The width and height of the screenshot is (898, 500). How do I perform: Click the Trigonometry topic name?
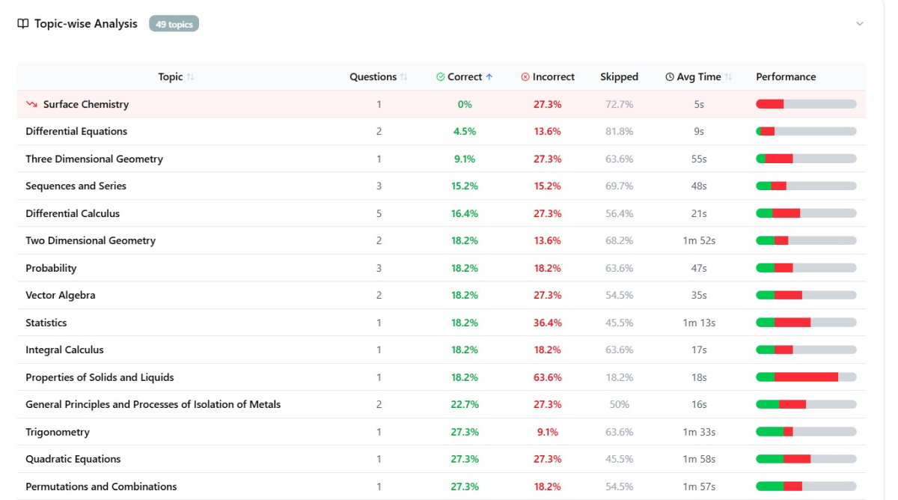click(x=58, y=432)
